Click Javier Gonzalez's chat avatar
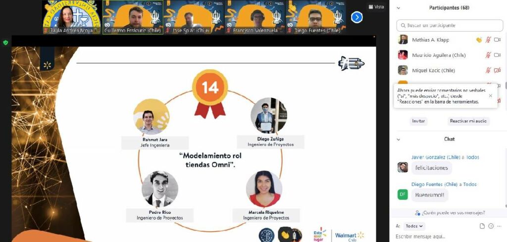Image resolution: width=507 pixels, height=242 pixels. point(403,167)
